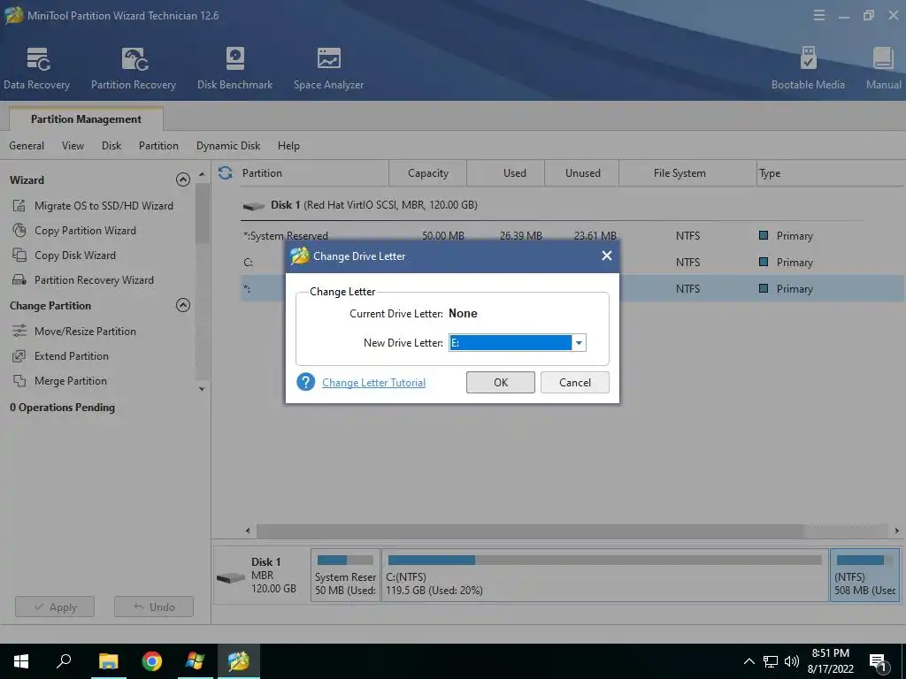Screen dimensions: 906x679
Task: Sort by the File System column header
Action: click(x=687, y=173)
